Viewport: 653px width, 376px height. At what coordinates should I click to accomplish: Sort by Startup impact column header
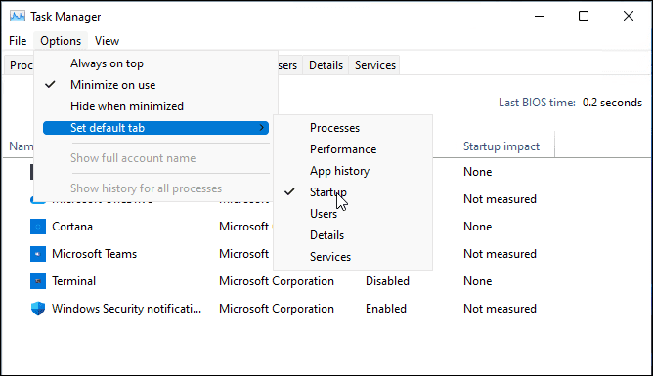point(506,146)
